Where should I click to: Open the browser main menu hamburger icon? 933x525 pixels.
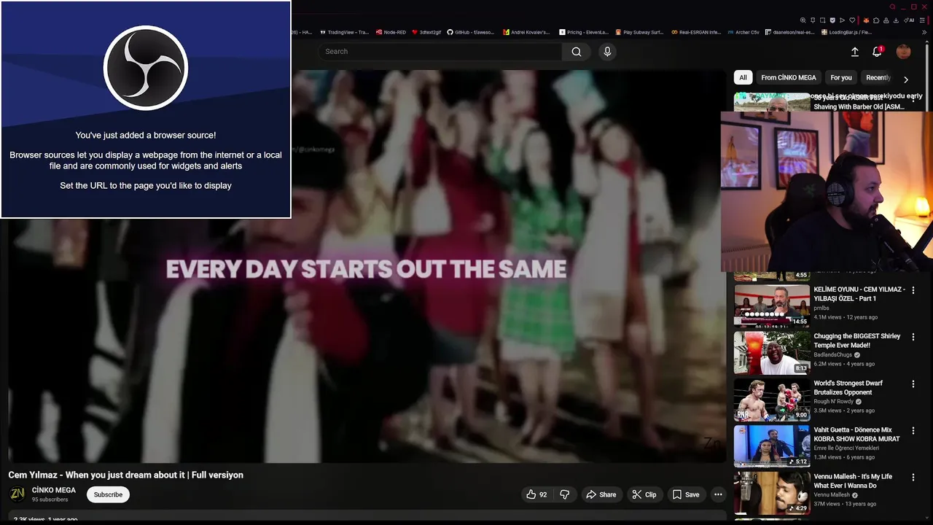922,20
